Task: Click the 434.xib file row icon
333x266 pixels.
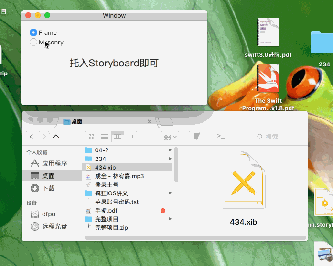Action: pyautogui.click(x=88, y=167)
